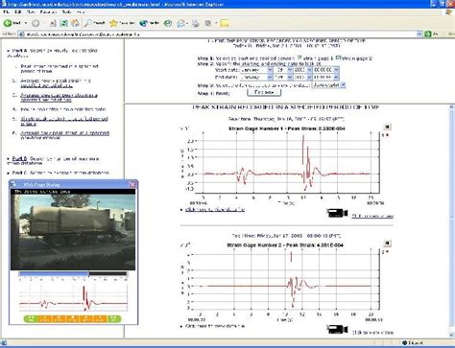455x348 pixels.
Task: Click 'Peak strain recorded' list item text
Action: [60, 69]
